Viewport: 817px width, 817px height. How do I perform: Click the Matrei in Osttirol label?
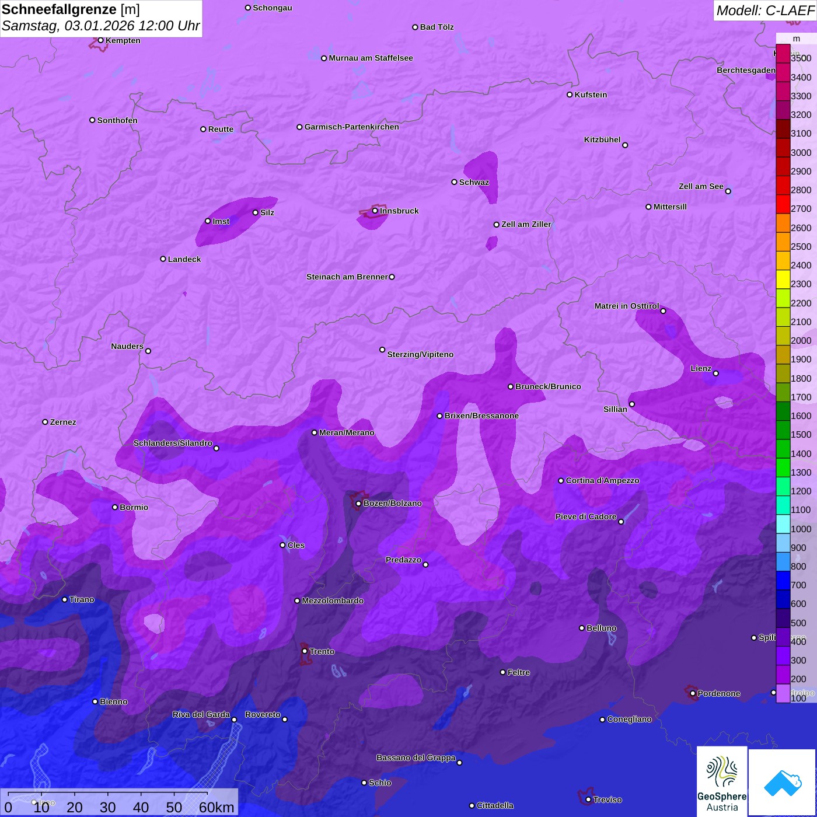point(627,306)
